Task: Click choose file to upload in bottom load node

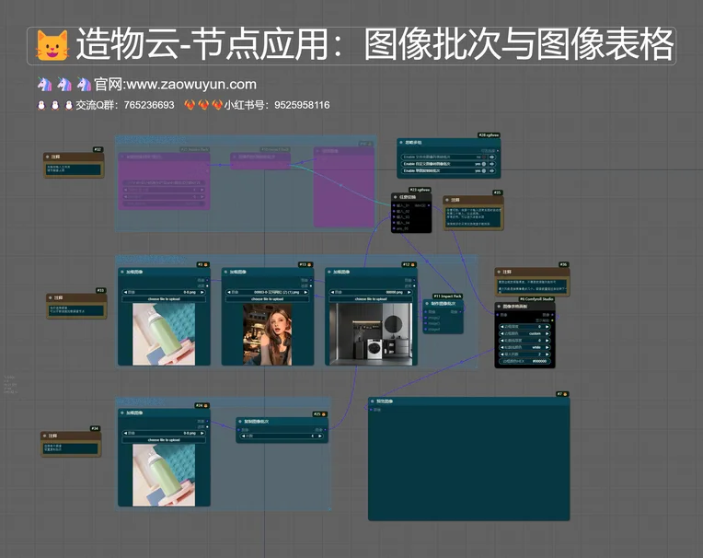Action: [x=164, y=440]
